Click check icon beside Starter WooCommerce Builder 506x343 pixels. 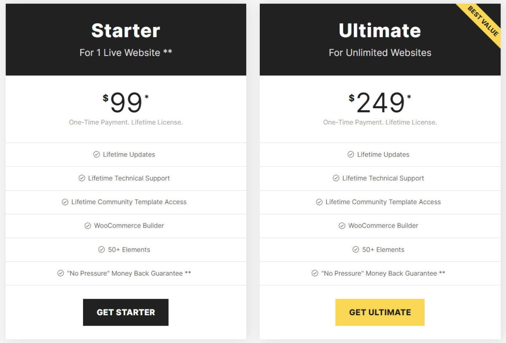coord(88,226)
